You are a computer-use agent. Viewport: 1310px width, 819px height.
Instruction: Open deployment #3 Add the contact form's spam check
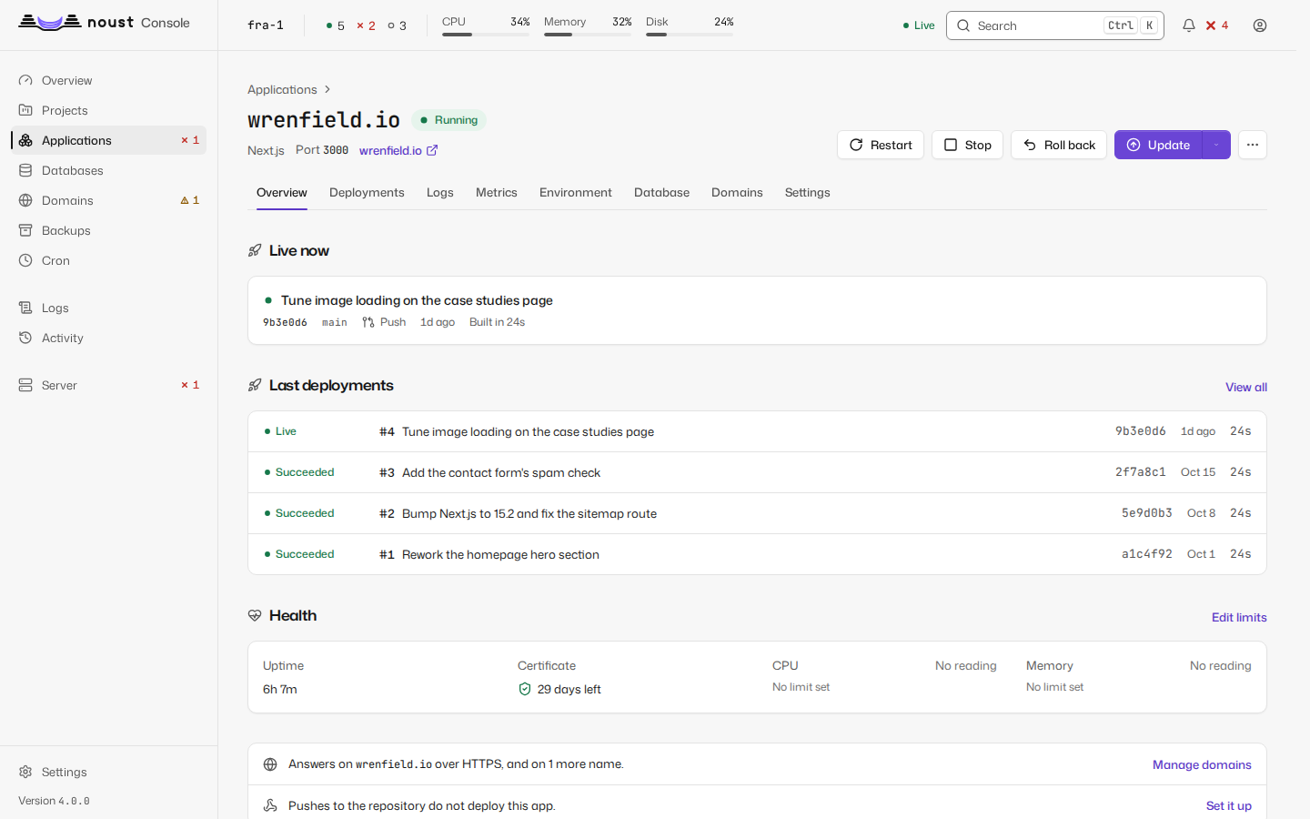coord(757,472)
